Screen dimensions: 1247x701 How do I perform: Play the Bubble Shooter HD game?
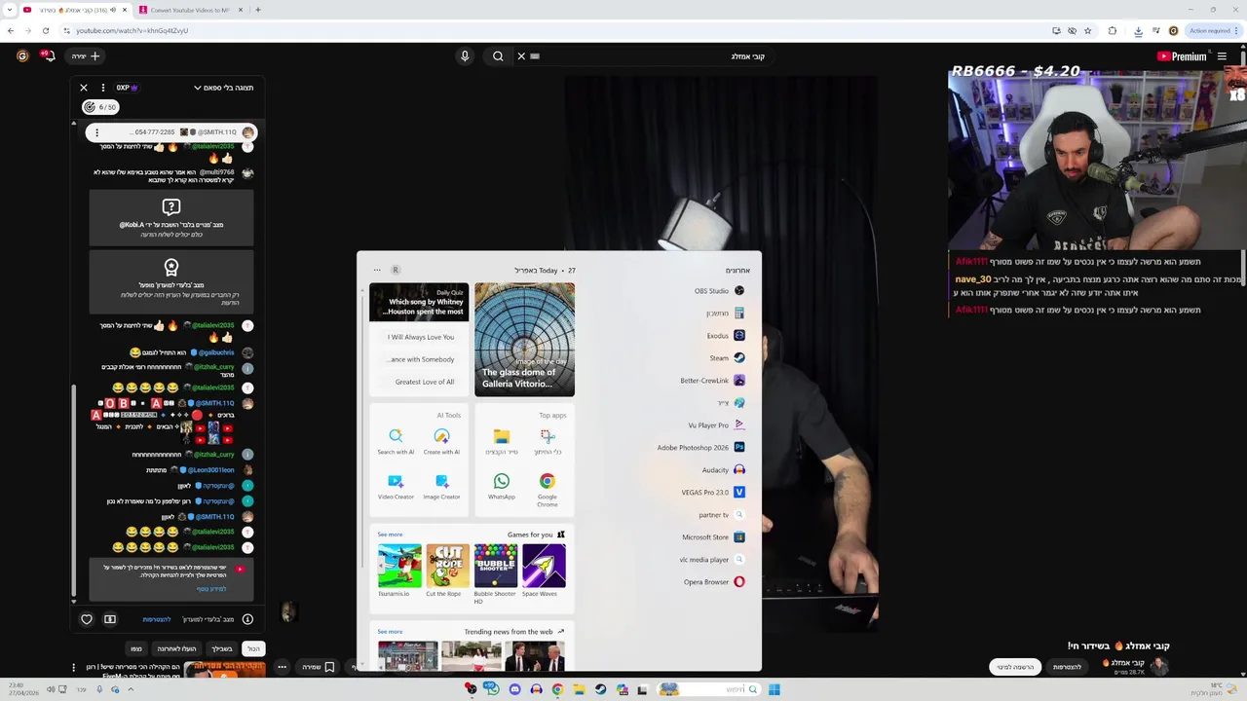(x=495, y=573)
